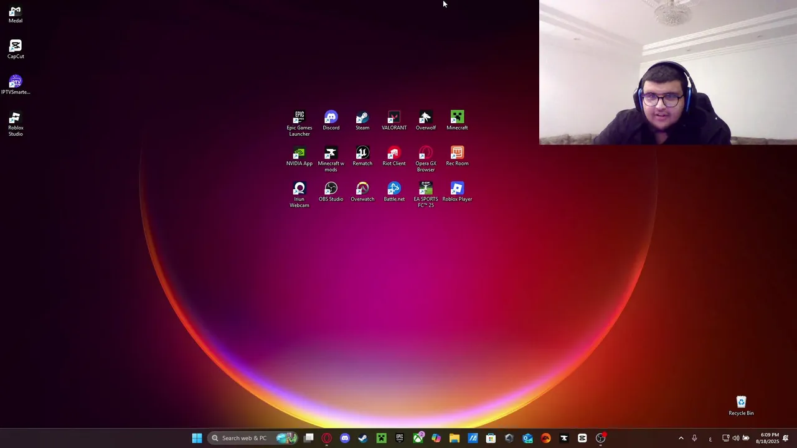
Task: Open Task View from the taskbar
Action: (309, 438)
